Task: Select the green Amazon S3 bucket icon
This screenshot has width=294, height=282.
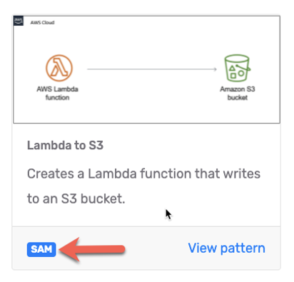Action: (237, 68)
